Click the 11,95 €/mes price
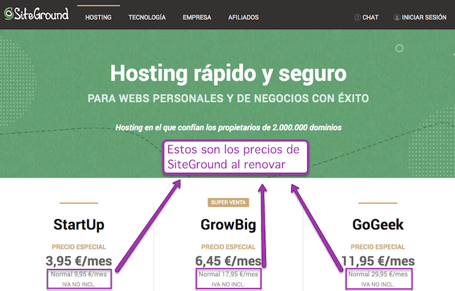455x291 pixels. click(x=378, y=261)
